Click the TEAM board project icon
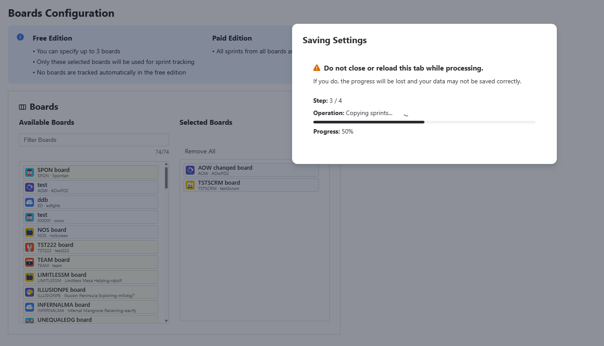 click(30, 262)
